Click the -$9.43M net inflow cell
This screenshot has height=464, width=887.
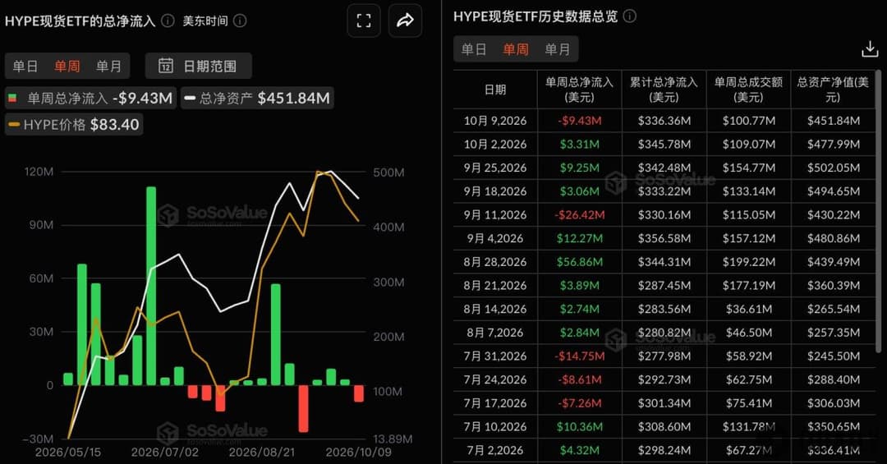pyautogui.click(x=579, y=121)
